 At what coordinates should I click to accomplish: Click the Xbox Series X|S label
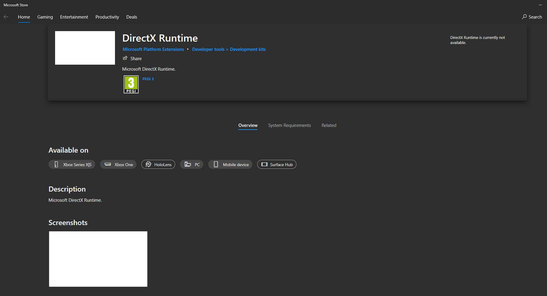[77, 165]
